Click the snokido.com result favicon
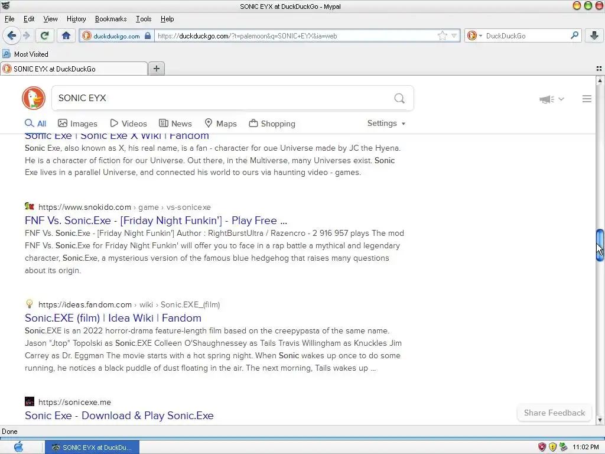Viewport: 605px width, 454px height. click(x=30, y=206)
